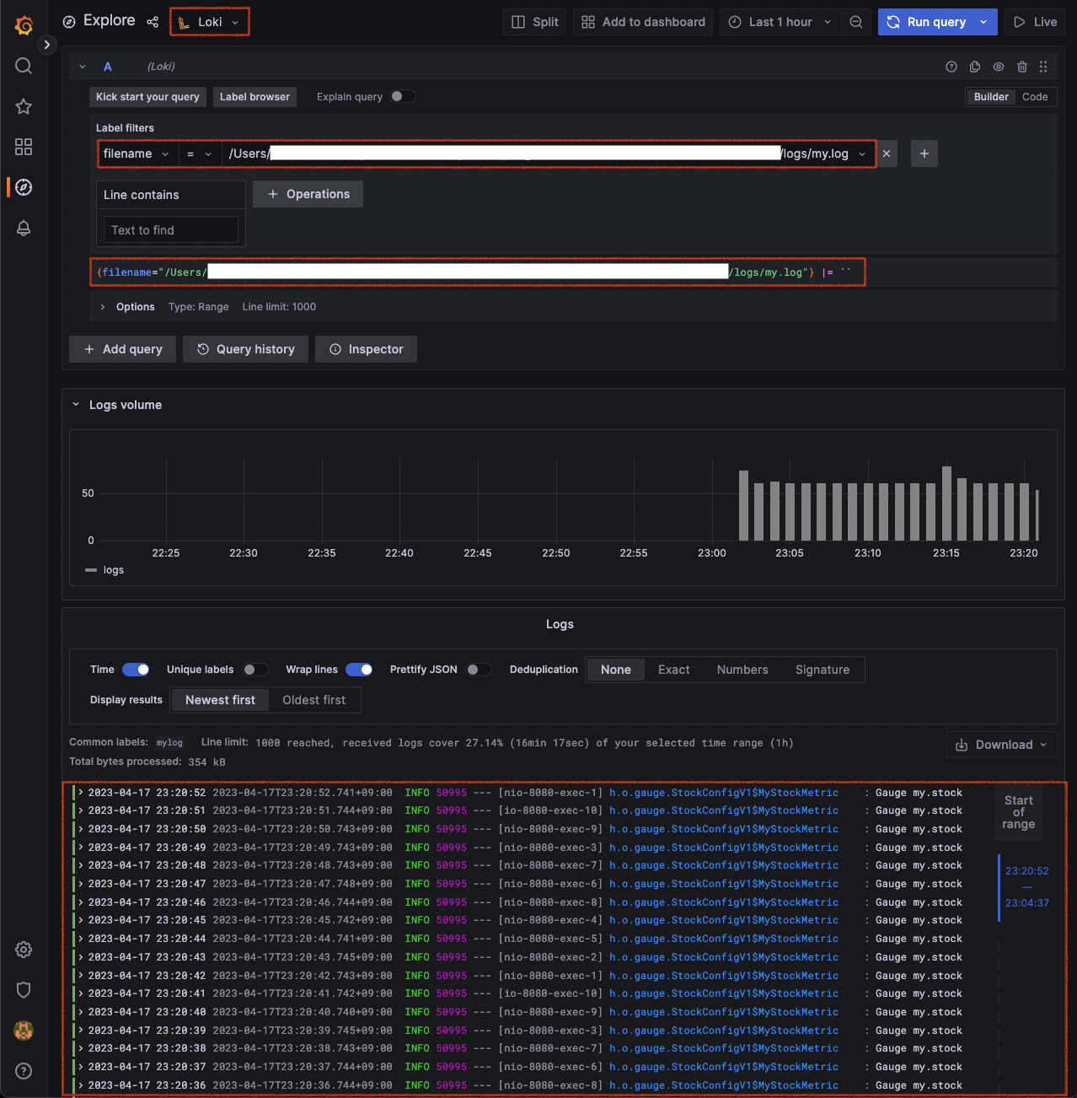
Task: Expand log line at 23:20:36
Action: point(81,1085)
